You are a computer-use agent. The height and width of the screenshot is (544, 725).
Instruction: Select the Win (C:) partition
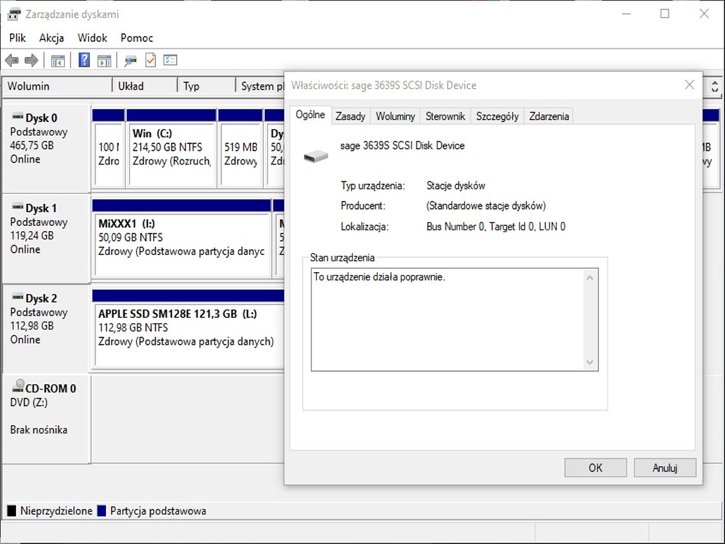[171, 154]
